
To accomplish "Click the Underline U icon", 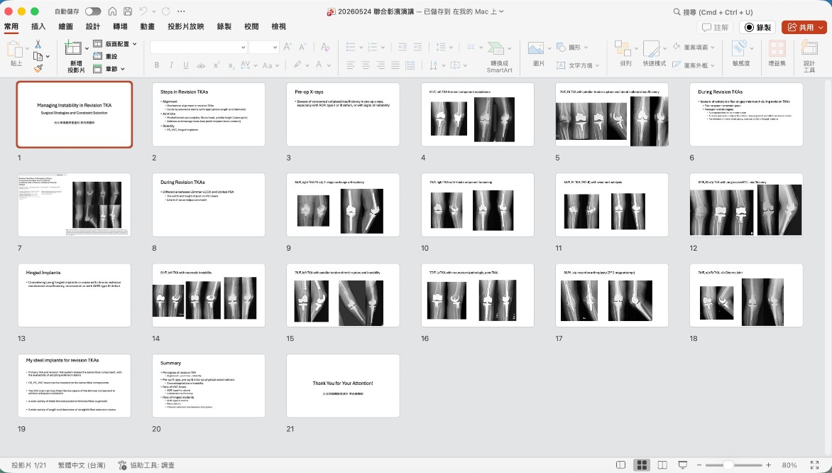I will tap(186, 65).
